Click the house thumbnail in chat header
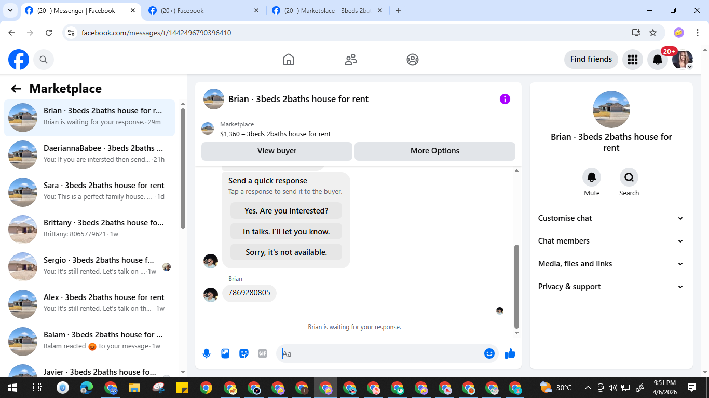709x398 pixels. click(214, 99)
